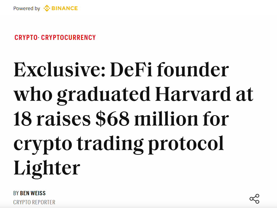Image resolution: width=277 pixels, height=208 pixels.
Task: Click the Binance diamond logo icon
Action: pos(47,8)
